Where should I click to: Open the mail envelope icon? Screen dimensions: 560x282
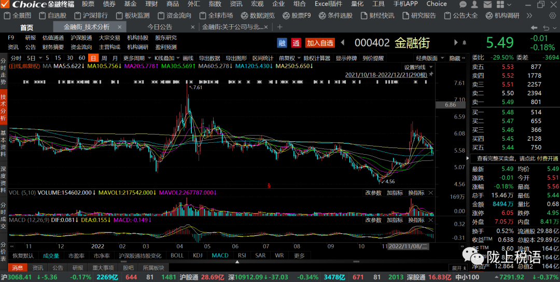click(x=488, y=4)
